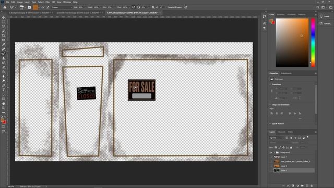Open the Window menu
334x188 pixels.
coord(67,2)
